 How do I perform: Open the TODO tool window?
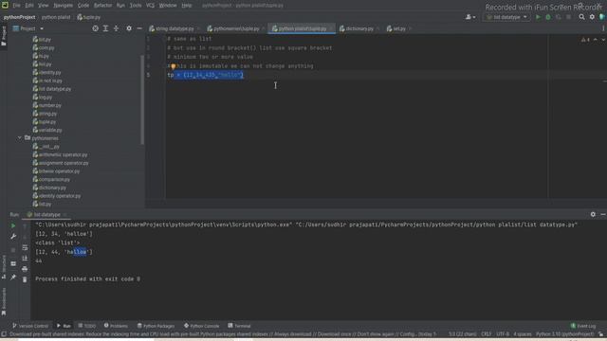coord(86,326)
